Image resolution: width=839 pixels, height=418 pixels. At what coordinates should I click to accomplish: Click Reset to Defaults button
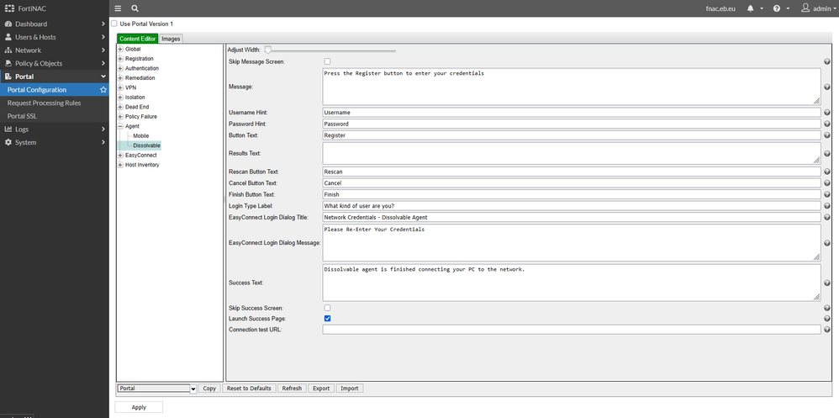[249, 389]
